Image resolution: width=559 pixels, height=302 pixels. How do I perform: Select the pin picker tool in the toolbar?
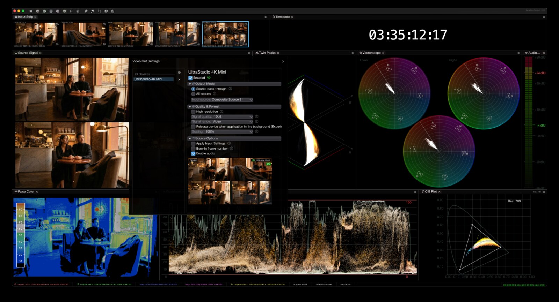pos(93,11)
